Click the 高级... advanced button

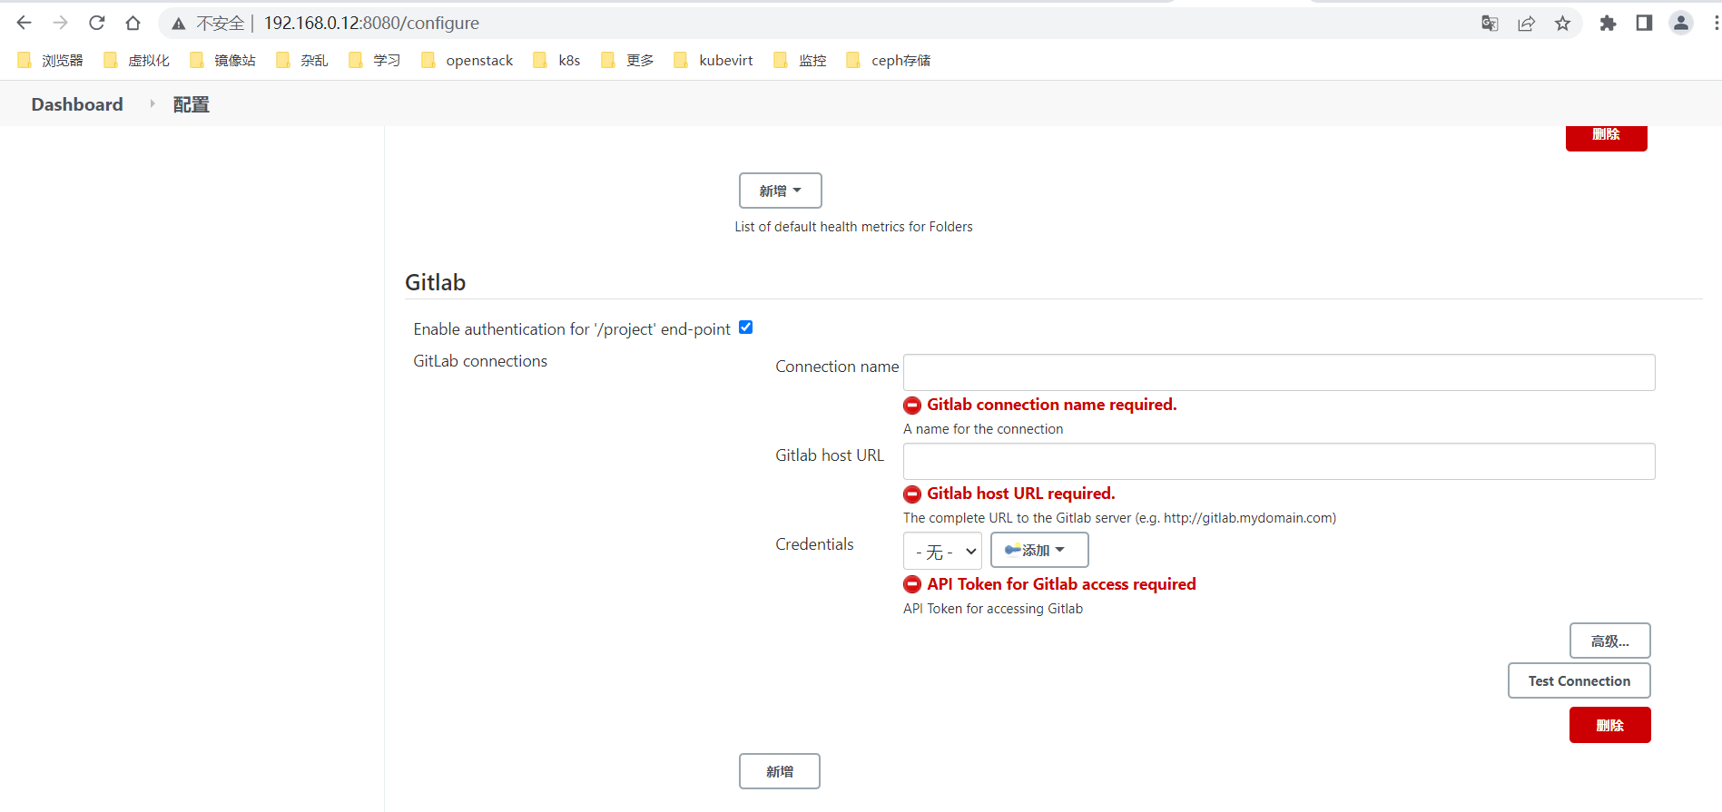point(1609,641)
